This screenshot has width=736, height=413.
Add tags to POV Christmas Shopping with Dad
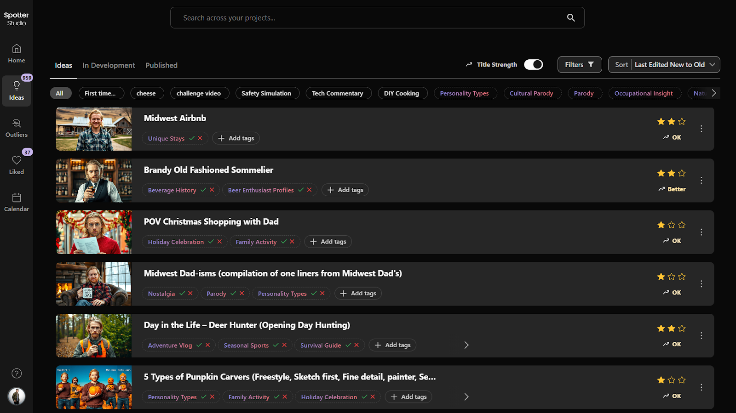(328, 242)
